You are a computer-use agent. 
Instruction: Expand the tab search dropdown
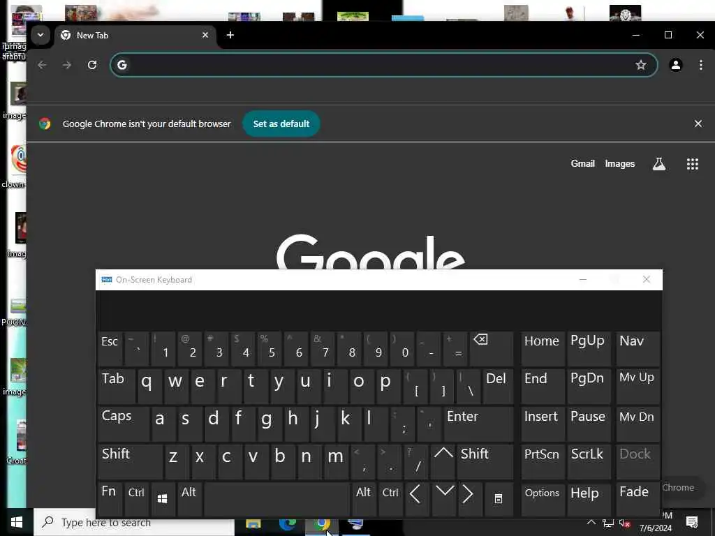40,35
